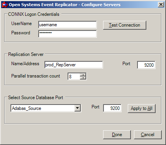The image size is (166, 145).
Task: Open the Adabas_Source database dropdown
Action: [78, 108]
